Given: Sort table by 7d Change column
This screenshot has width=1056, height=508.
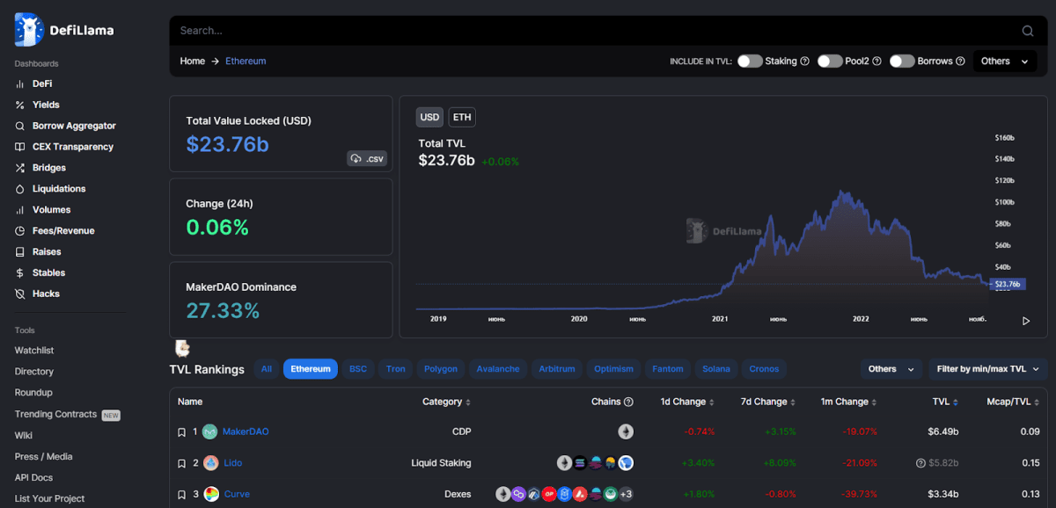Looking at the screenshot, I should (770, 402).
